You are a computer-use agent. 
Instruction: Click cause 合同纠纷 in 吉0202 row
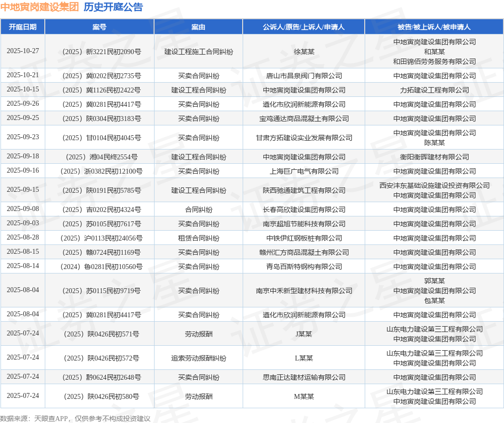(x=199, y=210)
